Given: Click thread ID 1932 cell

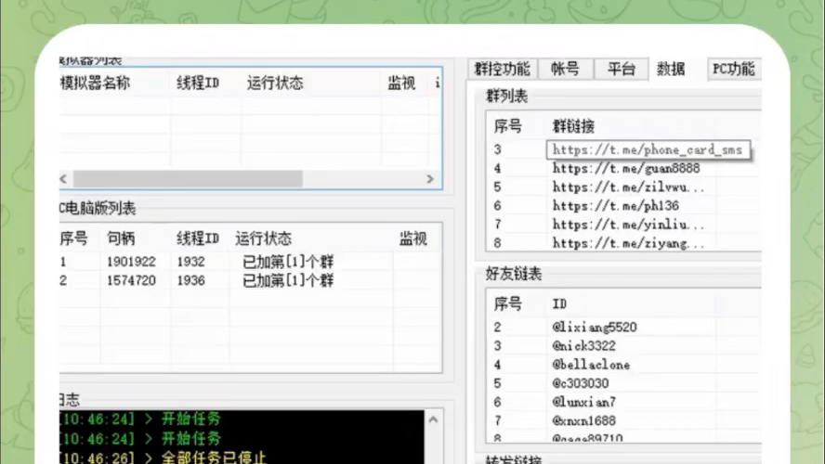Looking at the screenshot, I should click(191, 262).
